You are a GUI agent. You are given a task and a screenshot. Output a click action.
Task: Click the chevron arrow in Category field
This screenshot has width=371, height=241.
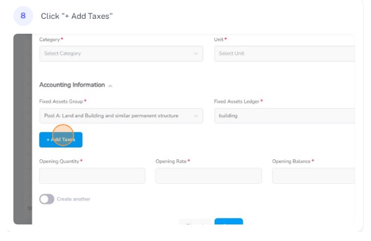coord(196,54)
